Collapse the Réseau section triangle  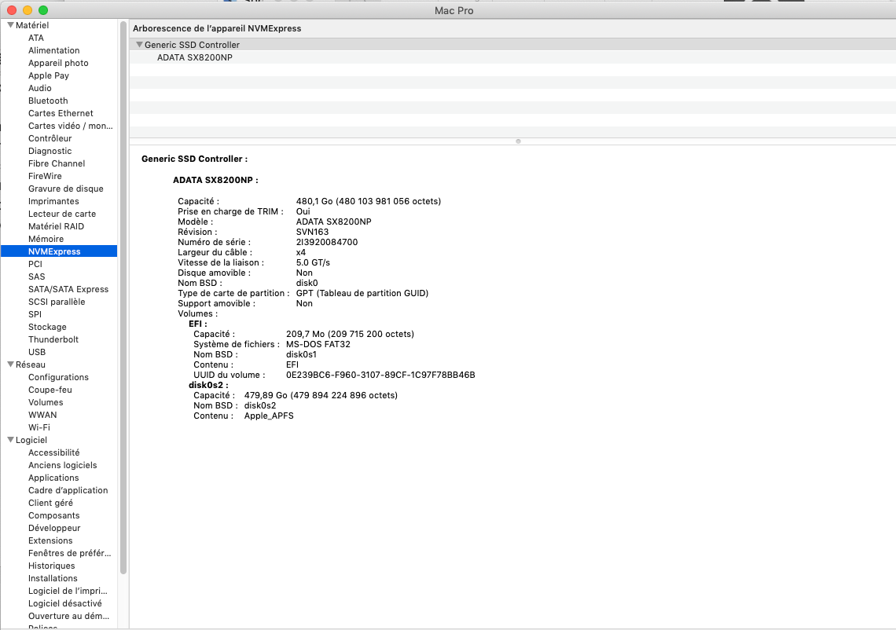click(x=10, y=364)
